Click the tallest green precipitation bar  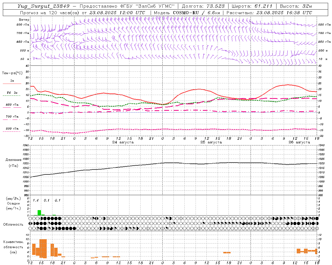coord(39,213)
